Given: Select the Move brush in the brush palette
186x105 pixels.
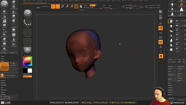Looking at the screenshot, I should coord(14,2).
